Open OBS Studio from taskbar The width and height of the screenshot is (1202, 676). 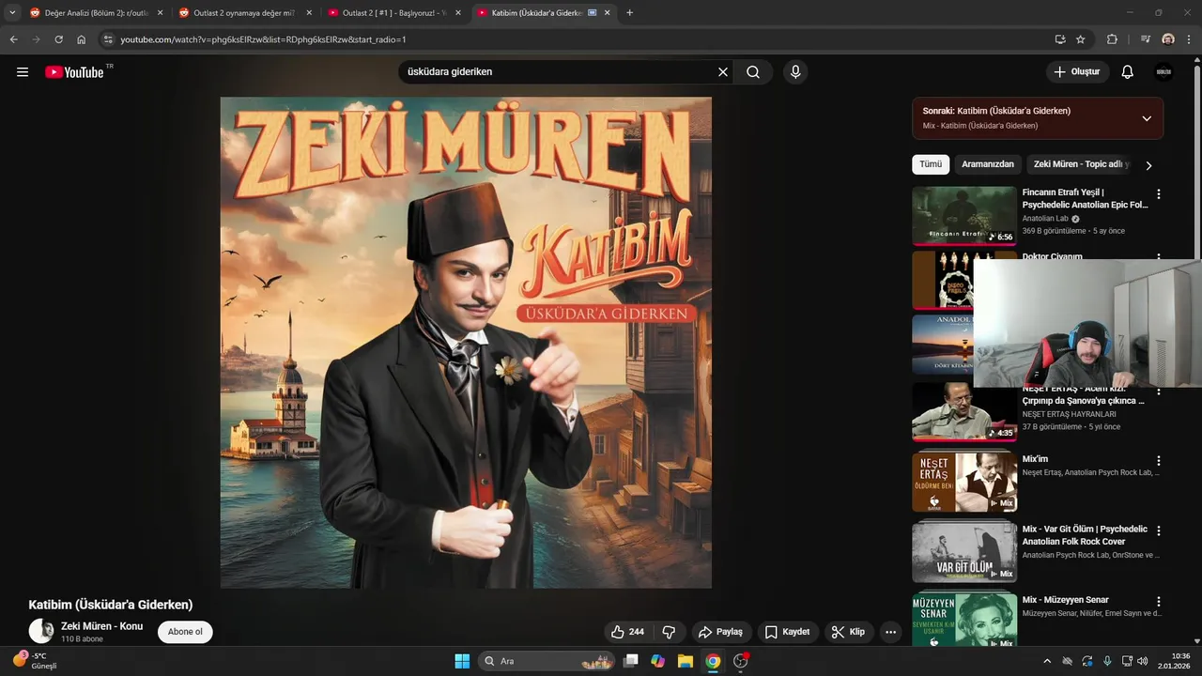(x=740, y=661)
